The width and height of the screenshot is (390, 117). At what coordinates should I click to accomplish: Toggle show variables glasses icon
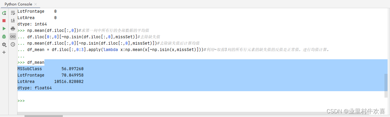13,36
